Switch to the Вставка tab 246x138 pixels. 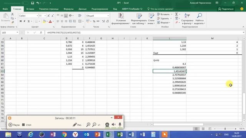click(30, 9)
